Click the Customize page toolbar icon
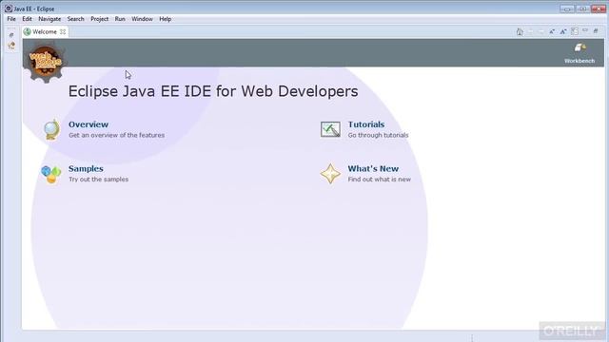Image resolution: width=609 pixels, height=342 pixels. point(575,31)
